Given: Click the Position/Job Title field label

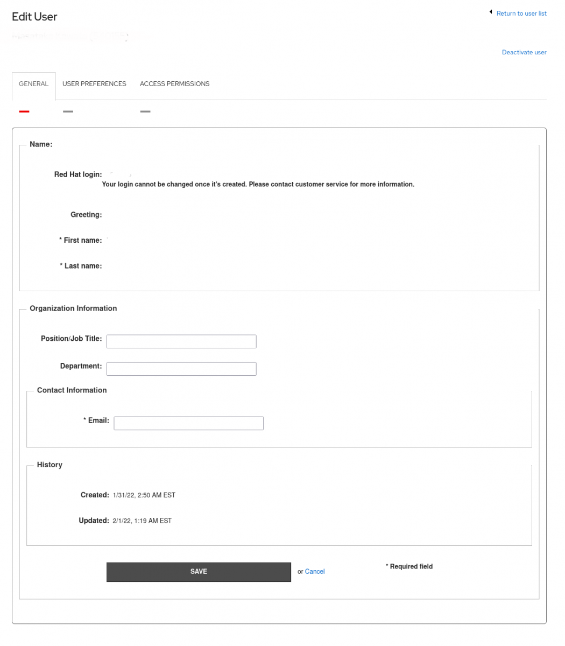Looking at the screenshot, I should point(71,339).
